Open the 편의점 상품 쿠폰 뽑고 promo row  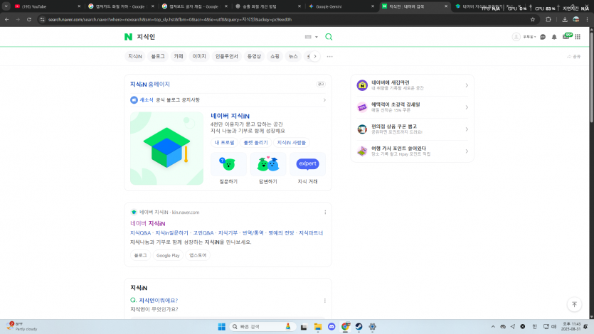[x=412, y=129]
